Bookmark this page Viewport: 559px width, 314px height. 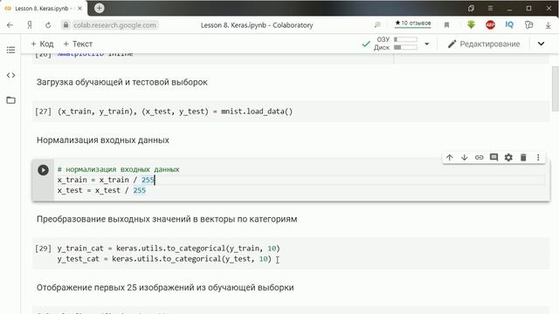(446, 25)
